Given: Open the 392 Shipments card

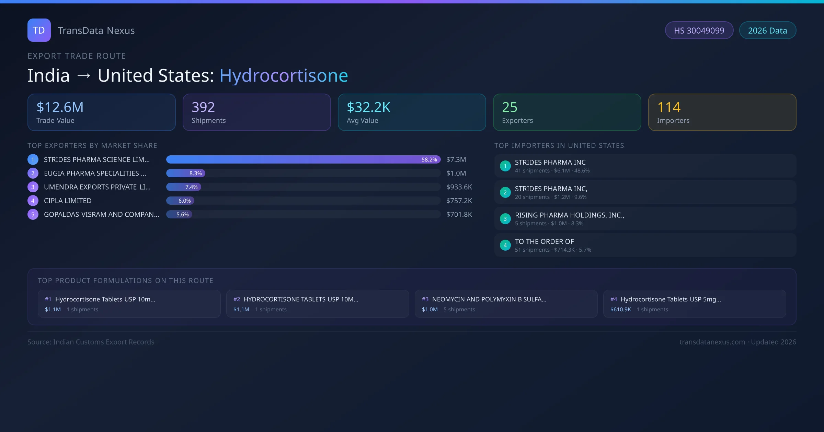Looking at the screenshot, I should tap(256, 112).
